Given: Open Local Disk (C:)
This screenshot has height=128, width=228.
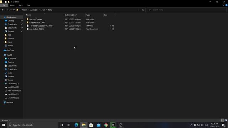Looking at the screenshot, I should click(13, 84).
